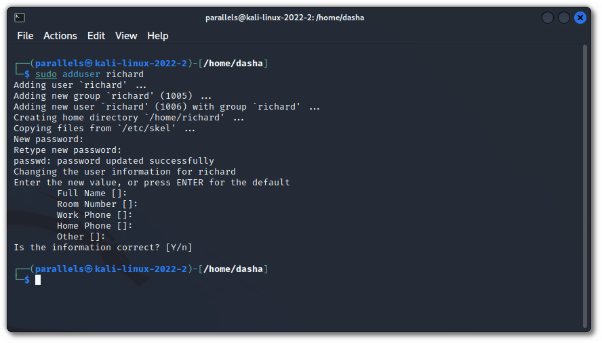This screenshot has height=343, width=602.
Task: Click the word adduser in the command line
Action: pyautogui.click(x=81, y=74)
